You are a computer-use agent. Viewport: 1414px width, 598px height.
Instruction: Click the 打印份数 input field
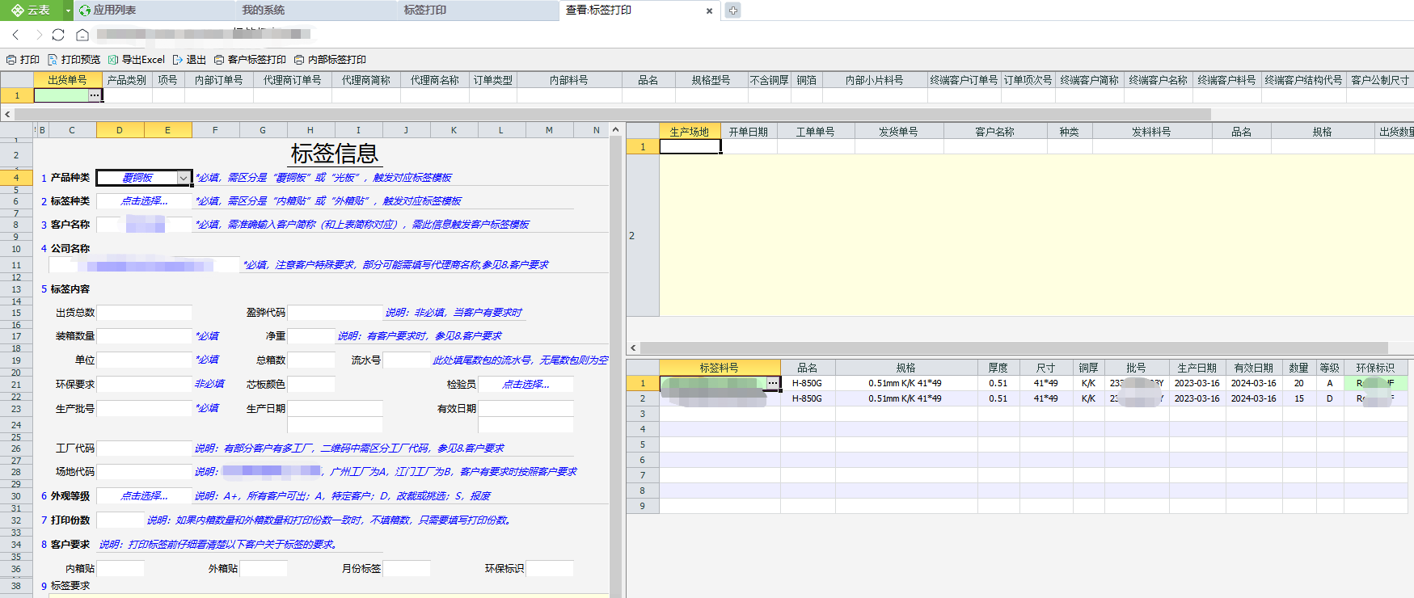click(x=120, y=520)
